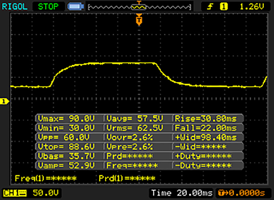Screen dimensions: 274x200
Task: Click the channel 1 ground level marker
Action: [x=4, y=101]
